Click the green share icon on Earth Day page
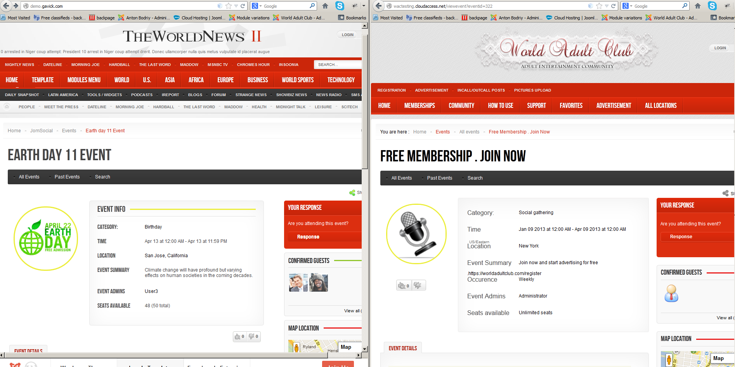Viewport: 735px width, 367px height. [x=352, y=193]
